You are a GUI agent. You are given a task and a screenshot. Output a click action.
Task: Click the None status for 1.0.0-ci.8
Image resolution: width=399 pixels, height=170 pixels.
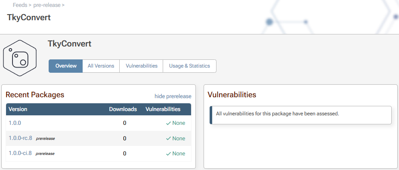click(x=179, y=154)
